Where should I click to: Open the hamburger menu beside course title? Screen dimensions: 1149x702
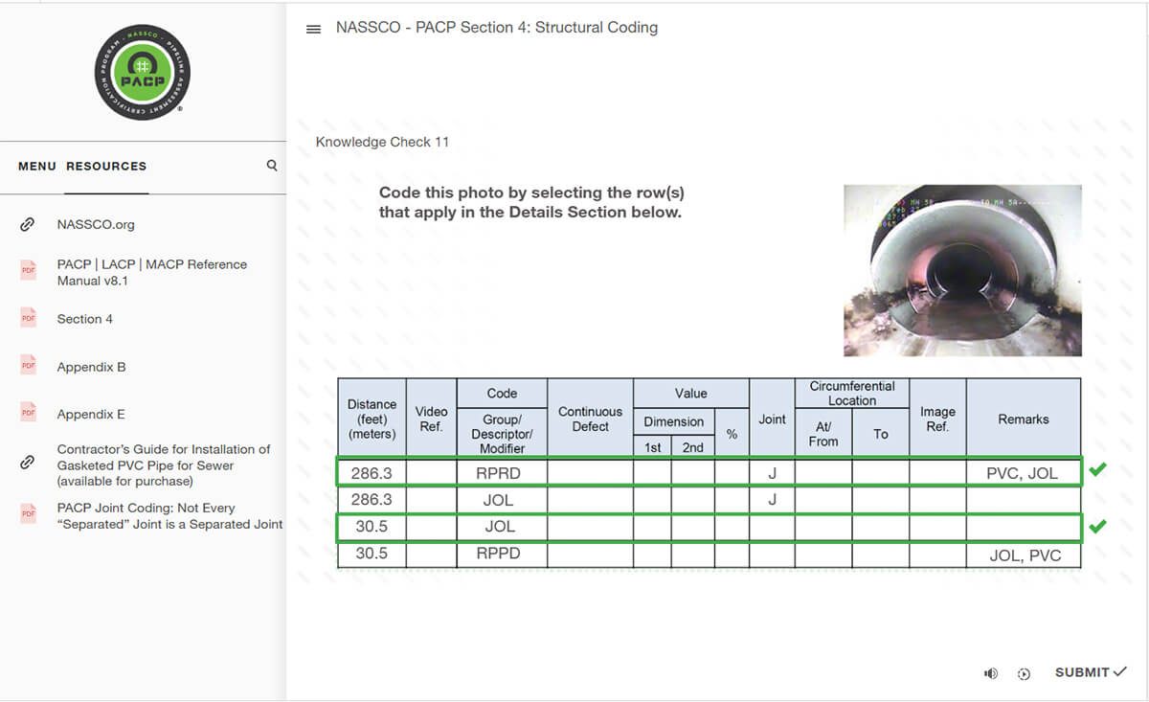tap(313, 29)
